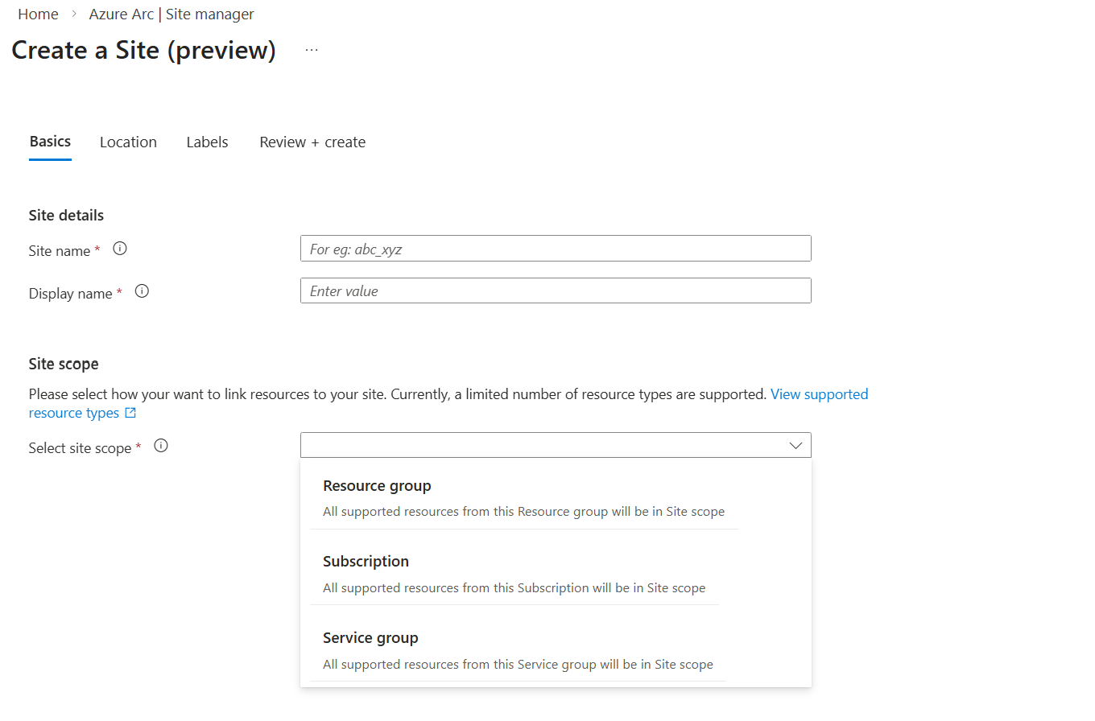
Task: Select the Site details heading text
Action: (66, 216)
